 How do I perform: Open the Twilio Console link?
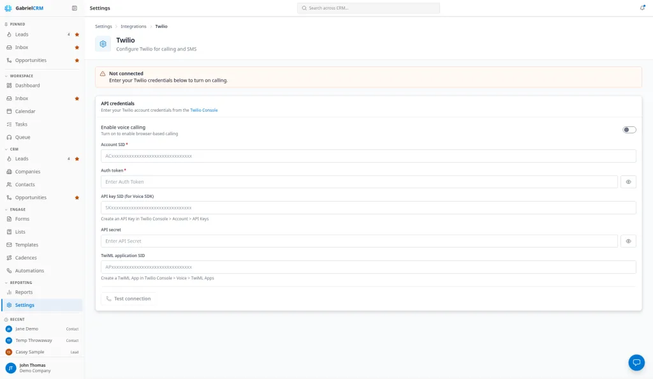pyautogui.click(x=203, y=110)
